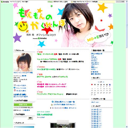Open the テレビ東京『最上の命医』link under DRAMA
128x128 pixels.
tap(46, 69)
